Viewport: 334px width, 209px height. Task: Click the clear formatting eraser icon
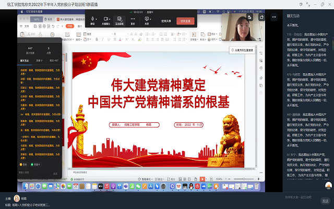pyautogui.click(x=141, y=34)
